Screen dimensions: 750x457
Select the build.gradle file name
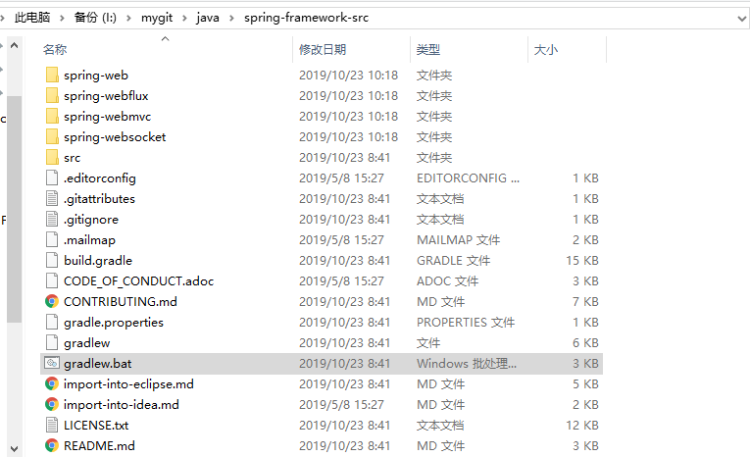(x=98, y=261)
